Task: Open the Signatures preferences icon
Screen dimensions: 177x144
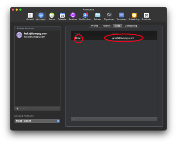Action: coord(109,17)
